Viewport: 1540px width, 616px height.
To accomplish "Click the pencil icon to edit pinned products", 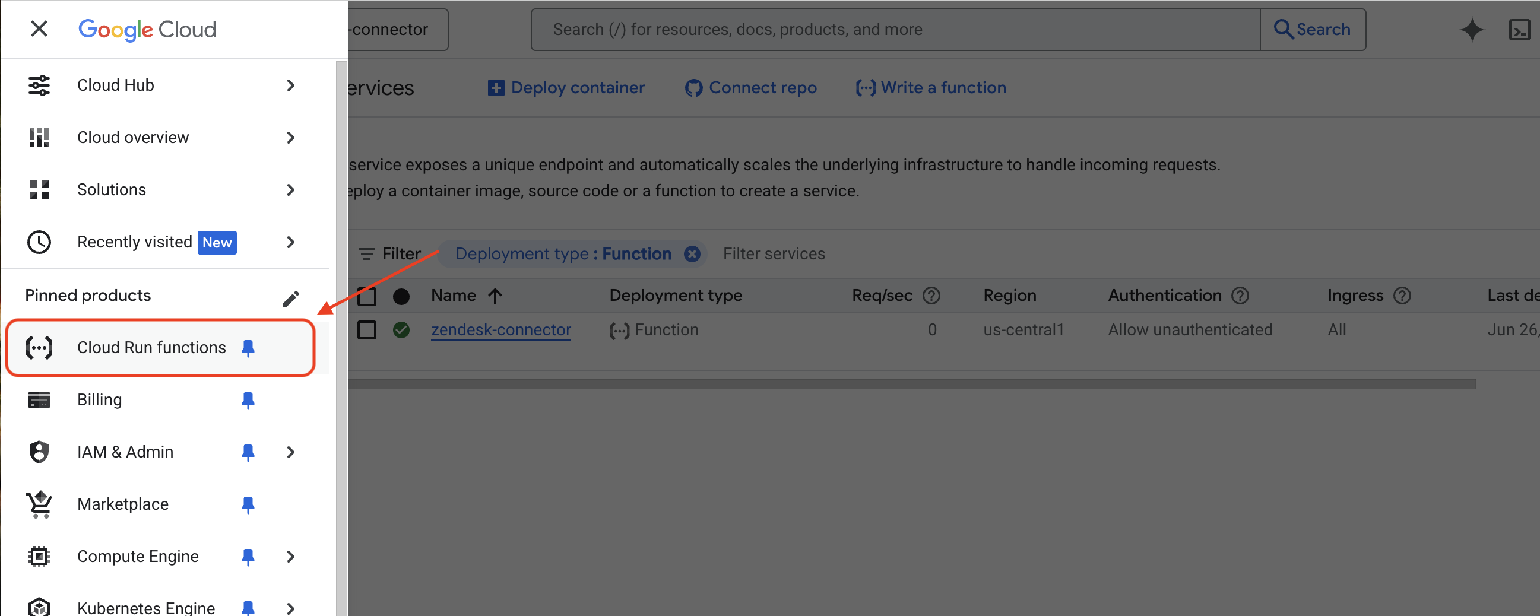I will coord(290,299).
